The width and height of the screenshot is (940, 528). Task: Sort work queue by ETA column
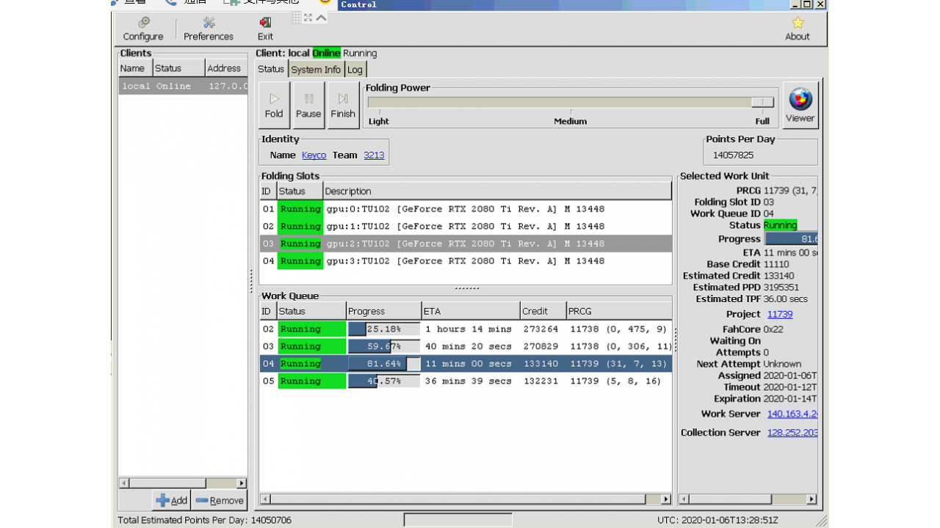[x=471, y=311]
